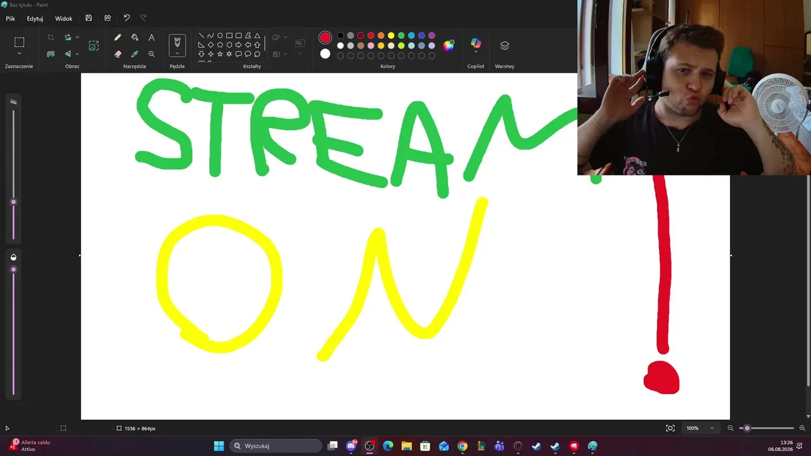Click the Wyszukaj taskbar search box
This screenshot has width=811, height=456.
[276, 446]
